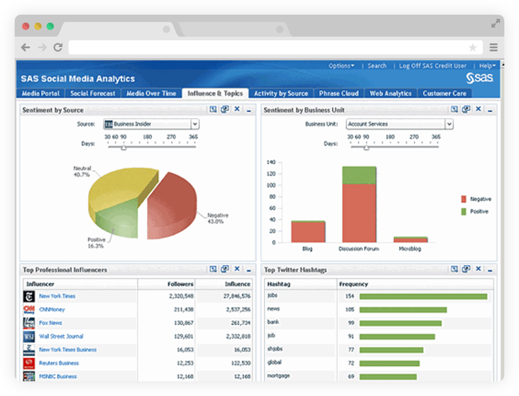Viewport: 519px width, 396px height.
Task: Click the browser forward arrow
Action: click(x=42, y=48)
